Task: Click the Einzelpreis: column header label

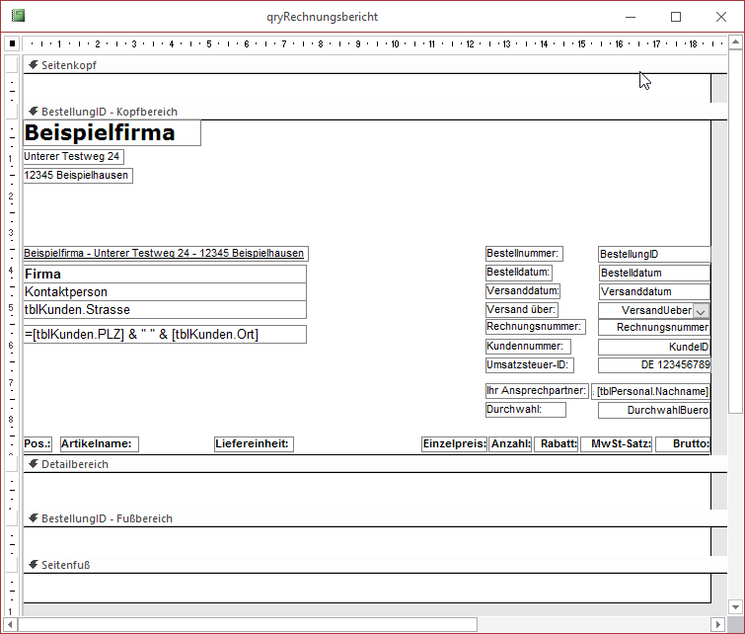Action: pyautogui.click(x=454, y=444)
